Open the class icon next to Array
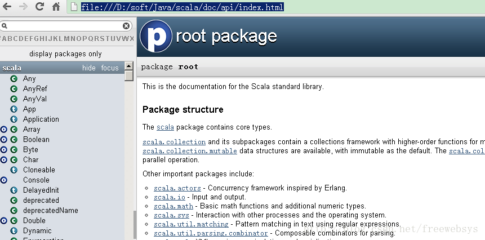 coord(14,129)
